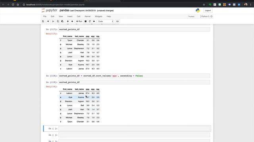This screenshot has width=254, height=142.
Task: Interrupt the kernel with stop icon
Action: click(x=86, y=21)
